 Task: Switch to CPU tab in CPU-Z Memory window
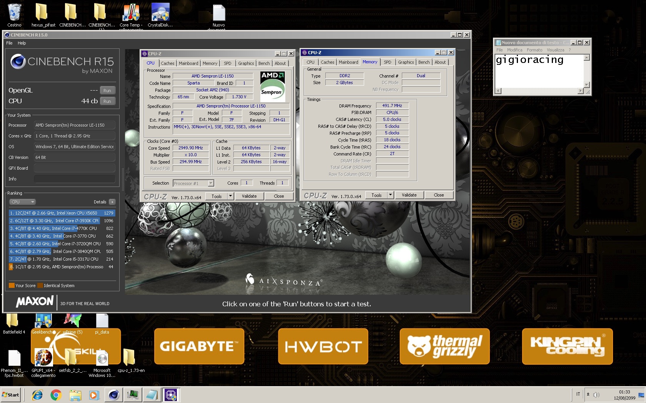(310, 62)
